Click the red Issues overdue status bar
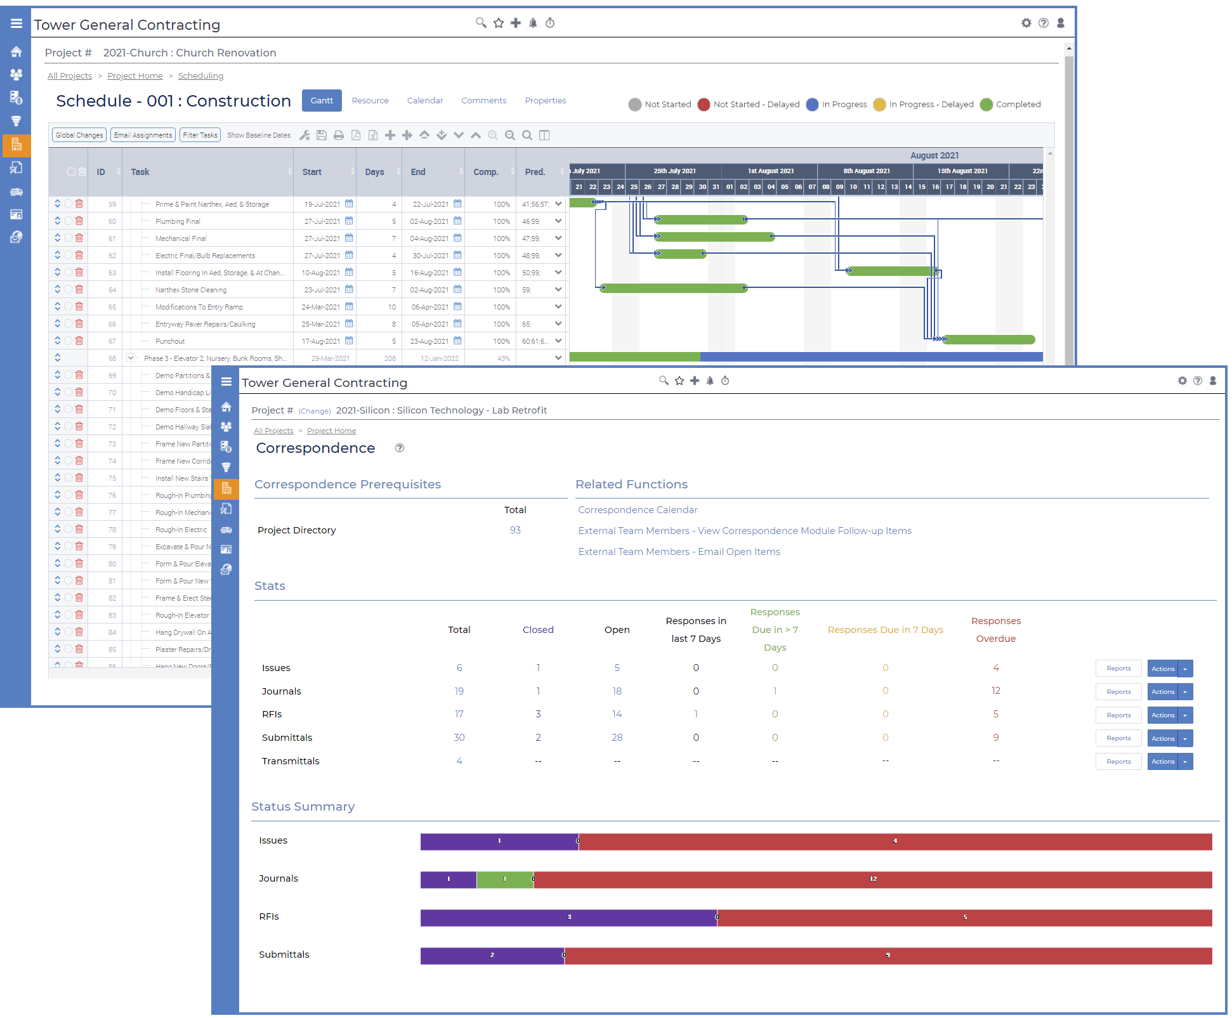The height and width of the screenshot is (1018, 1232). (x=895, y=842)
